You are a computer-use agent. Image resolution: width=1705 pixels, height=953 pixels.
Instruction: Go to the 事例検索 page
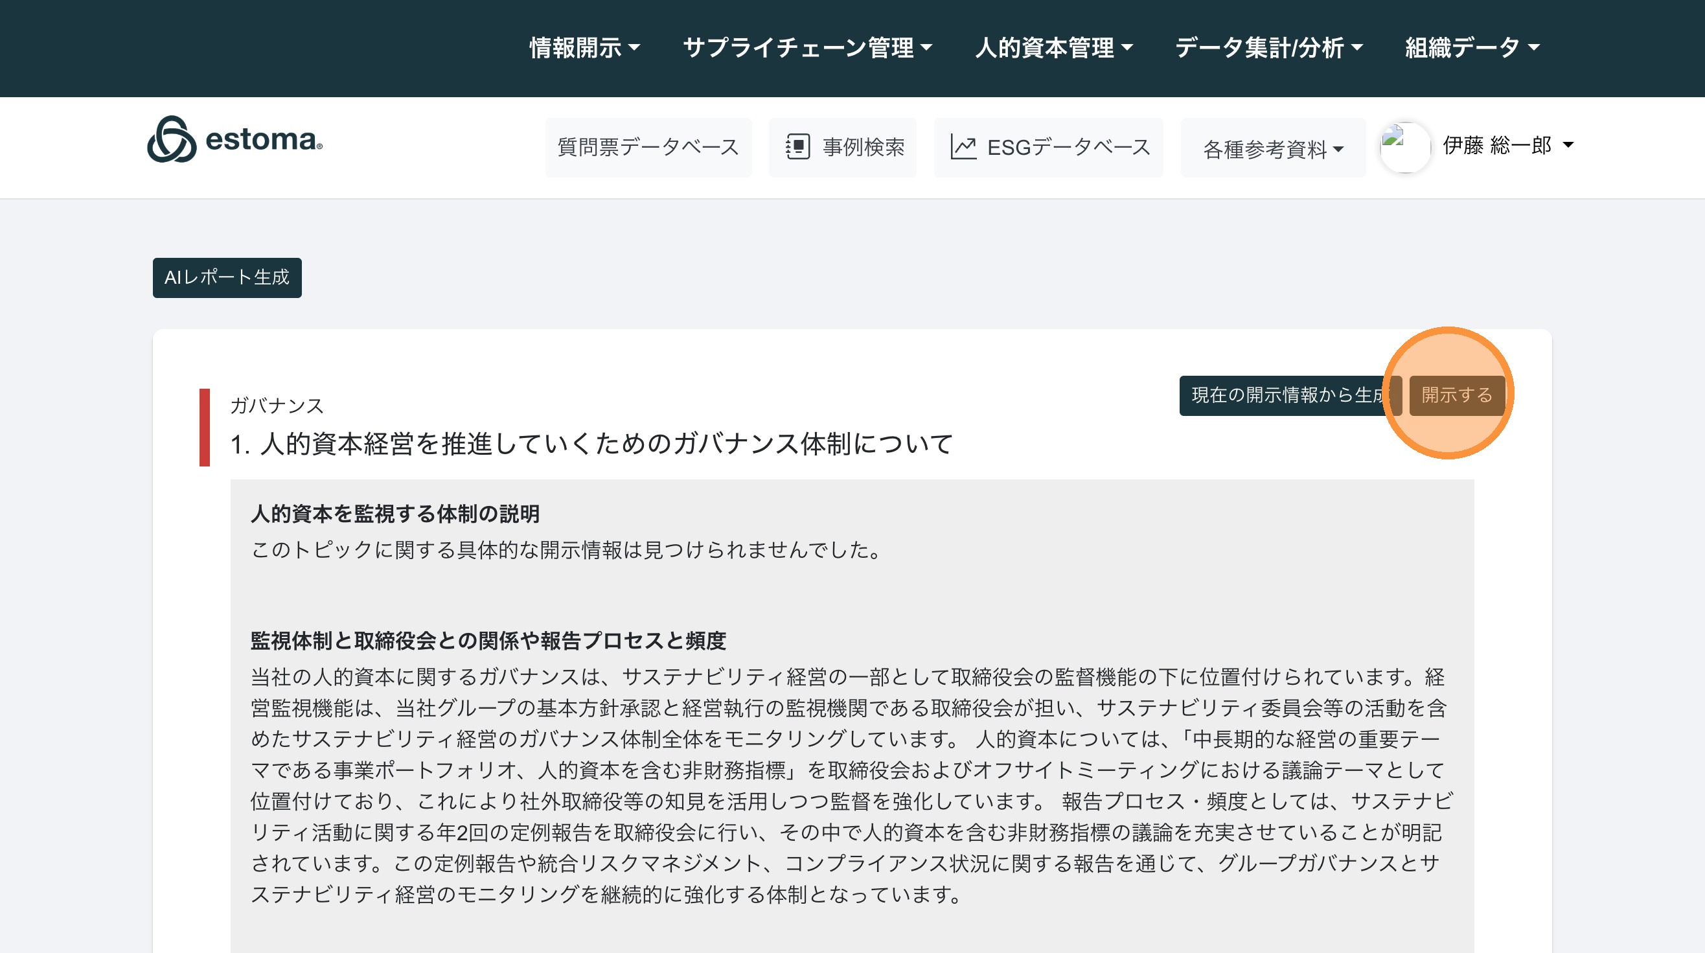863,147
